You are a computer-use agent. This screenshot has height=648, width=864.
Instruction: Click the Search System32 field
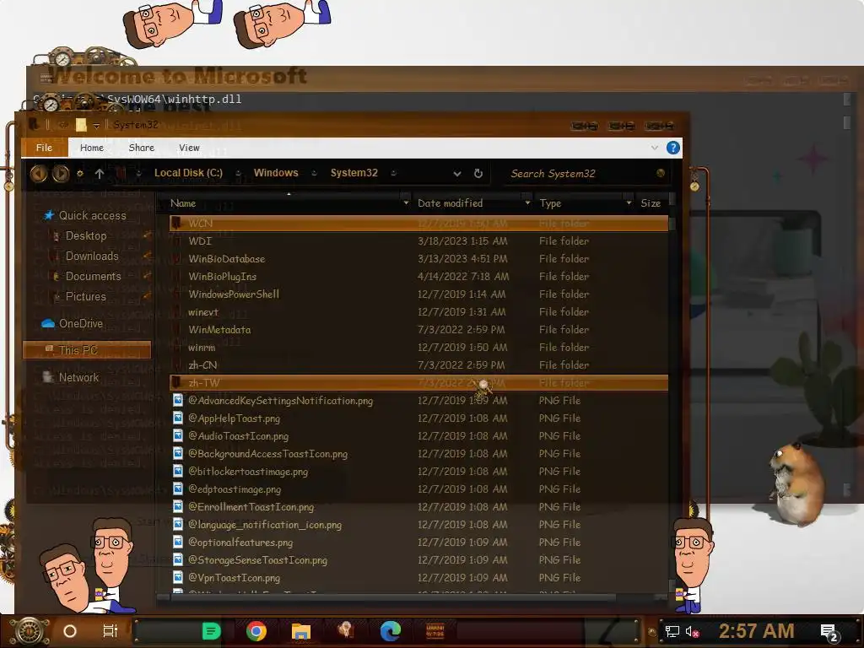(x=579, y=174)
